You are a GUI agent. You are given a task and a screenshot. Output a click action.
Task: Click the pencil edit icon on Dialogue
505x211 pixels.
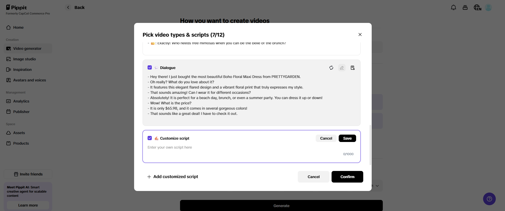coord(342,68)
